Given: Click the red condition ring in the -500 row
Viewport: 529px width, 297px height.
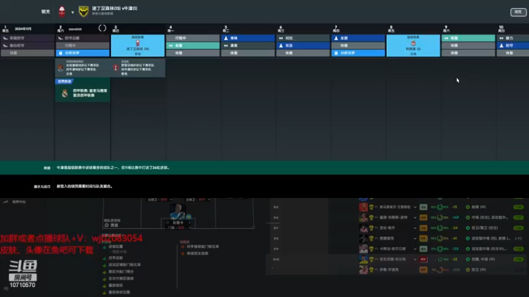Looking at the screenshot, I should 440,270.
